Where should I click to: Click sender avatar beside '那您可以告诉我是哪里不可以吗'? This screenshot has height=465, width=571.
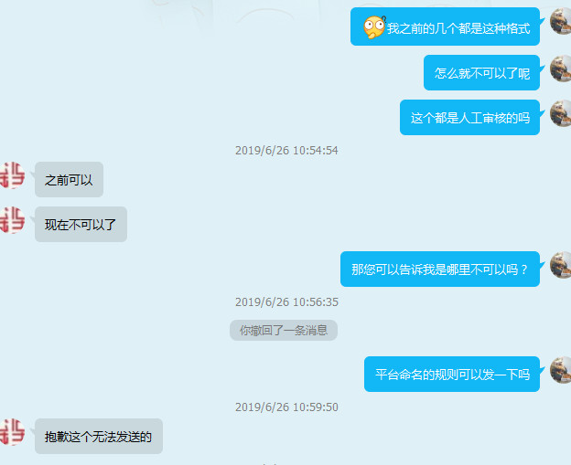(561, 265)
